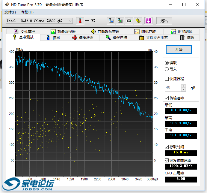Click the copy text to clipboard icon

click(x=111, y=21)
